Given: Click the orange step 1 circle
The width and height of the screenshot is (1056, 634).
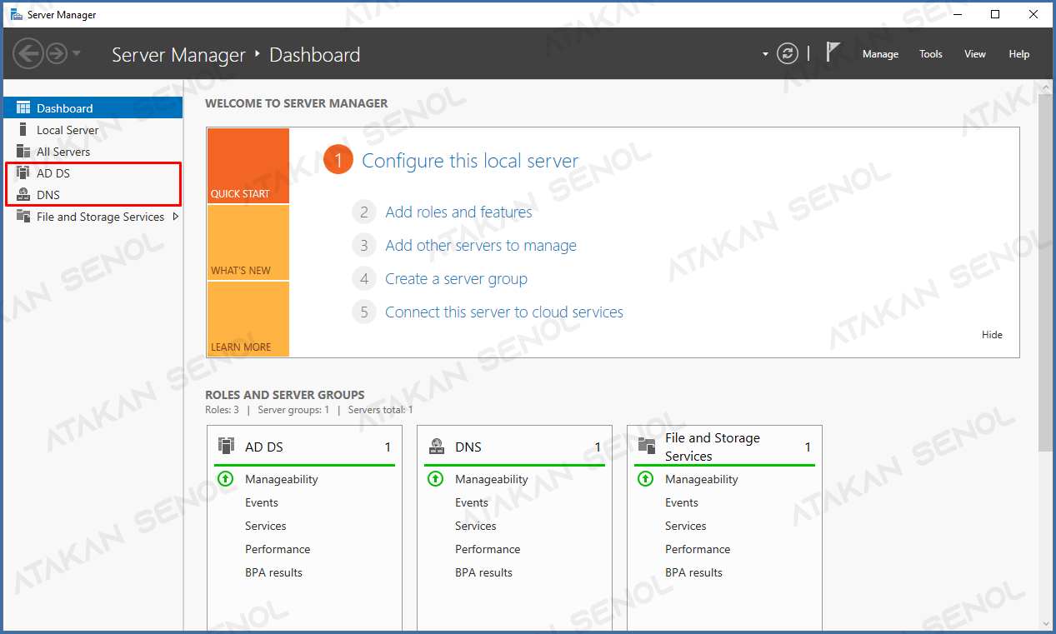Looking at the screenshot, I should [x=338, y=160].
